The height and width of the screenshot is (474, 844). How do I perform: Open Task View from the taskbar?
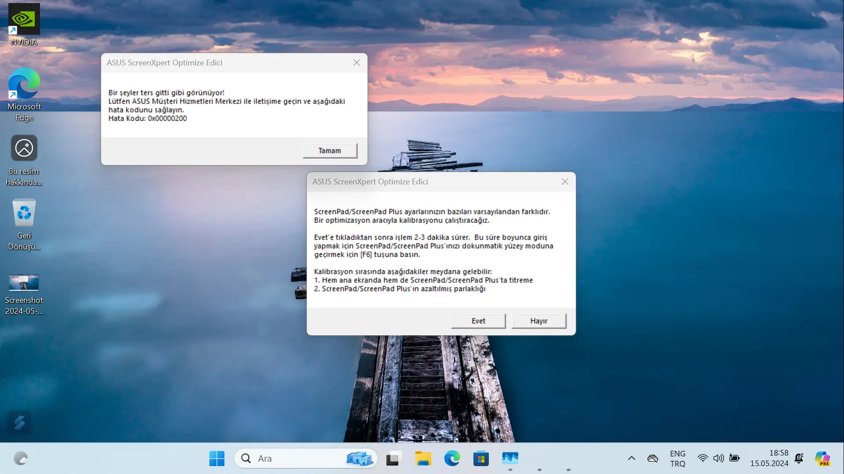pyautogui.click(x=393, y=459)
